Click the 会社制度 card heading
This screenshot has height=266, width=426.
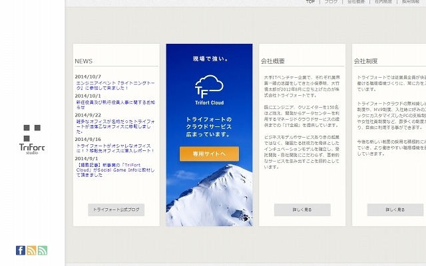point(365,61)
